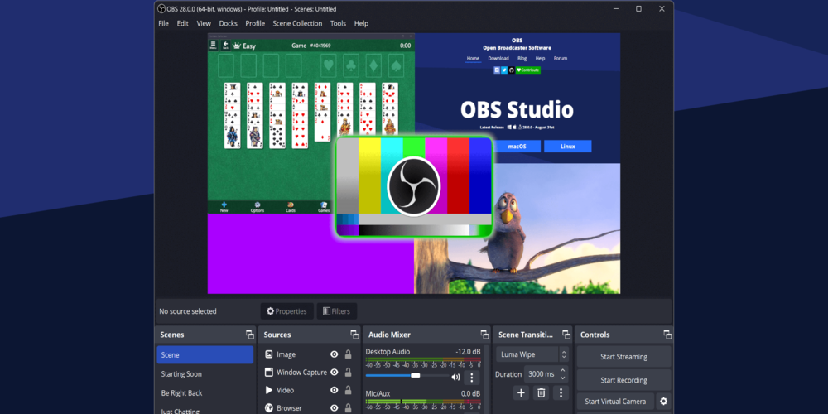
Task: Click Start Recording
Action: 623,380
